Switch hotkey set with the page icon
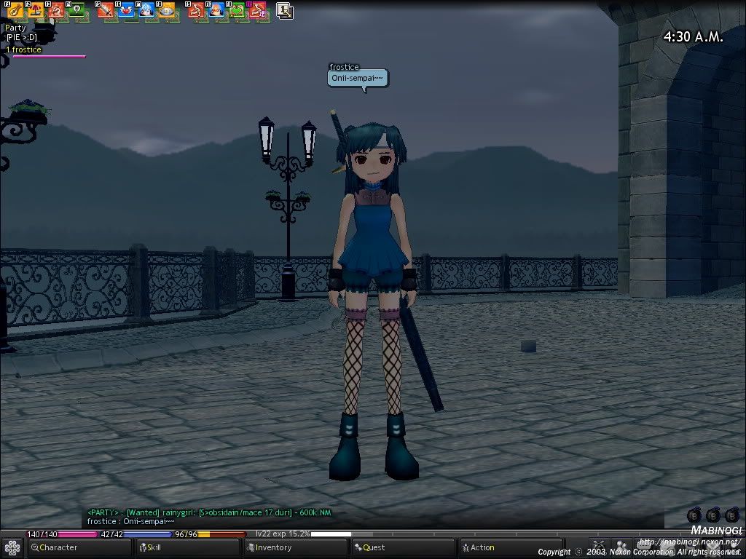 285,10
